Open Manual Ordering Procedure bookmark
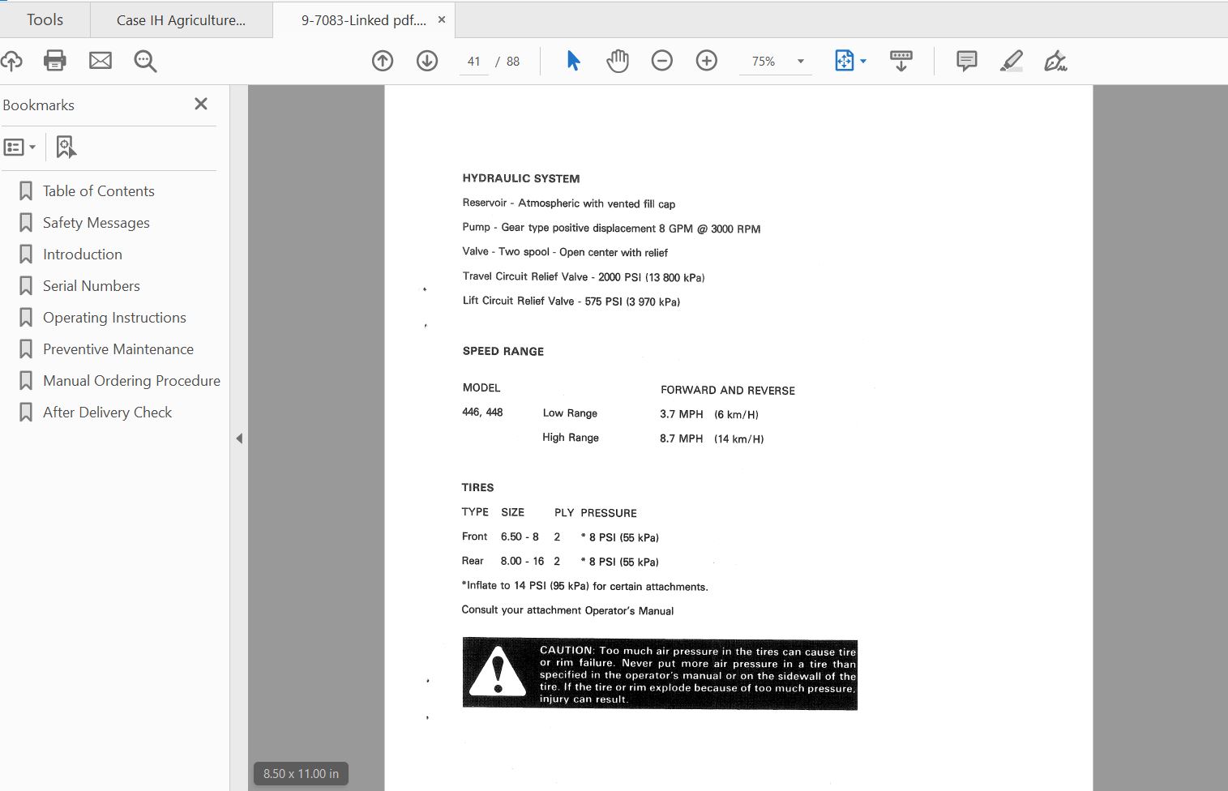Viewport: 1228px width, 791px height. point(131,381)
